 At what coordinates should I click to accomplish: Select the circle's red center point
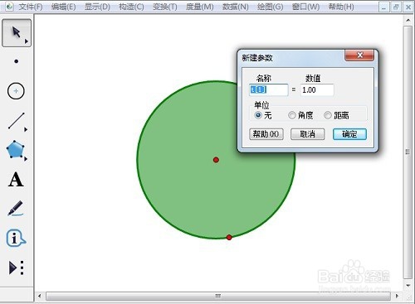pos(216,160)
